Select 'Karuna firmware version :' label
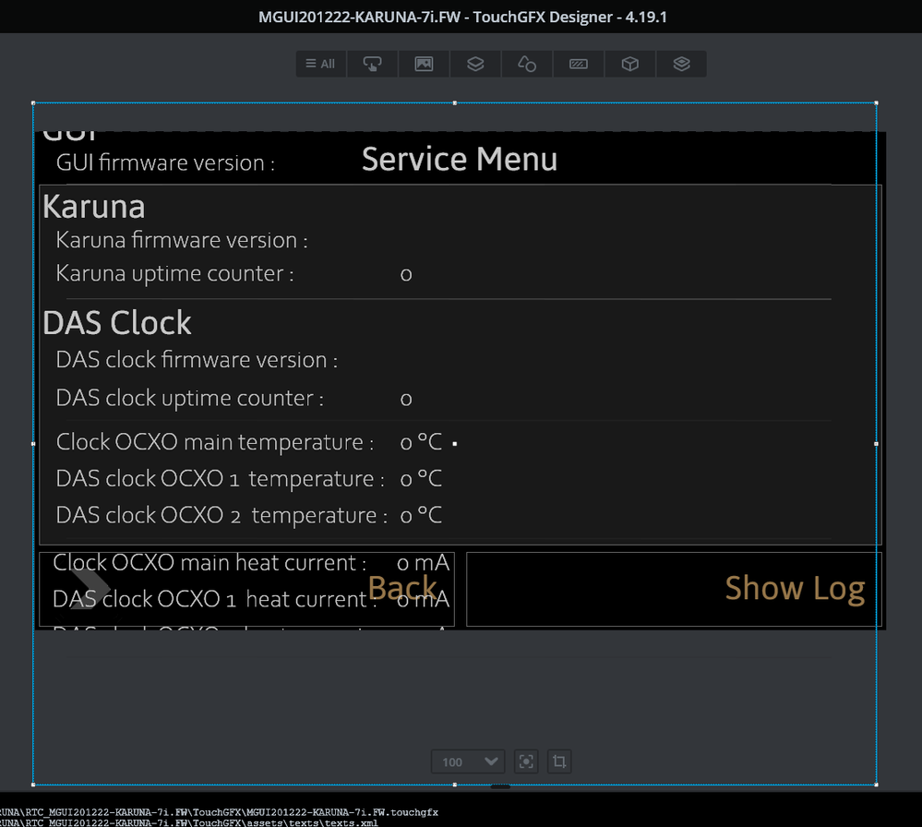 (182, 240)
